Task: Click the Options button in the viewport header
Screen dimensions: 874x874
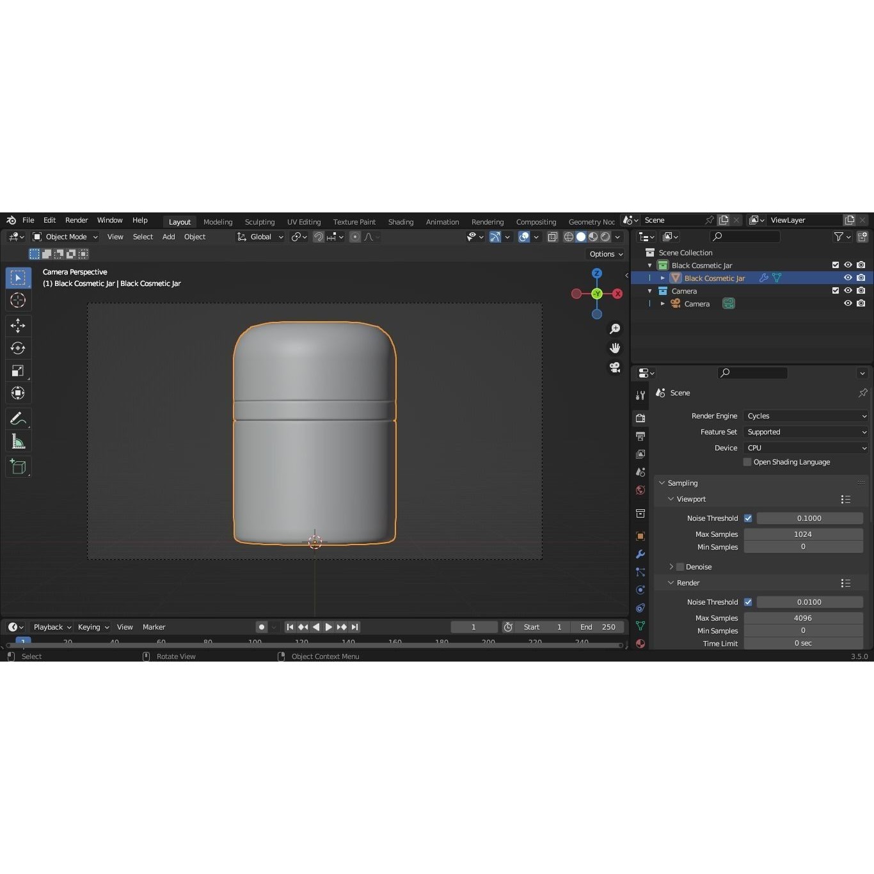Action: 605,254
